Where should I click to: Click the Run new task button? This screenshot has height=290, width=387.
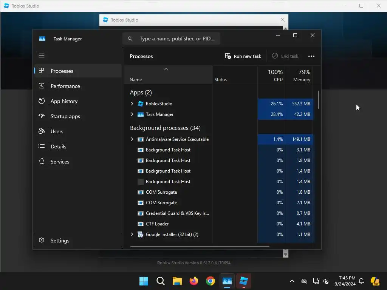click(243, 56)
